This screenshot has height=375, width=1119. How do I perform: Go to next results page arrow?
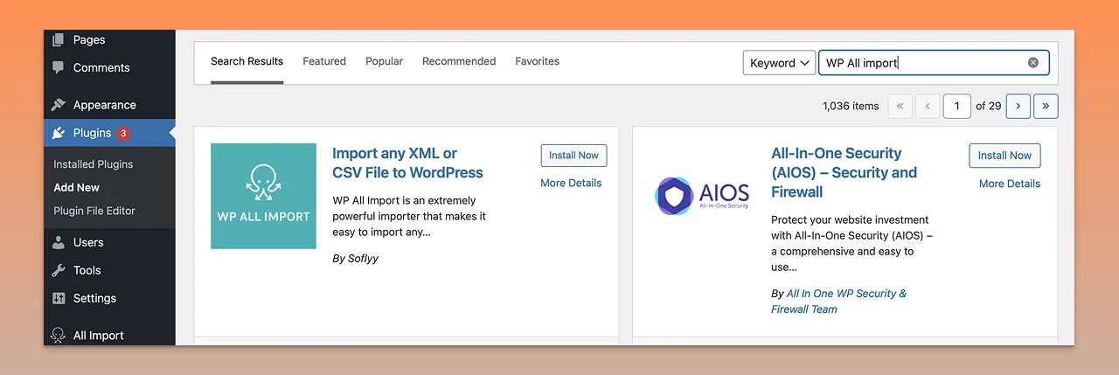[x=1018, y=106]
